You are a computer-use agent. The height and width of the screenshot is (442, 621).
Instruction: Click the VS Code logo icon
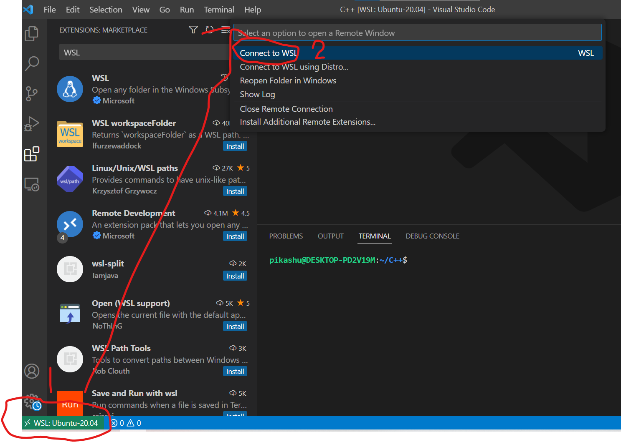point(28,9)
